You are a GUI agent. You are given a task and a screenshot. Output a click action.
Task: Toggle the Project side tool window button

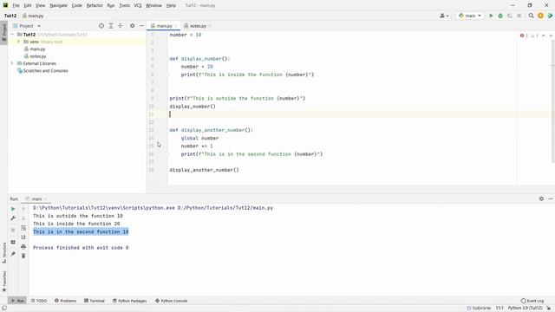coord(3,32)
